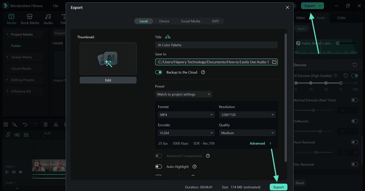Image resolution: width=365 pixels, height=191 pixels.
Task: Click the Auto Highlight help icon
Action: click(x=194, y=167)
